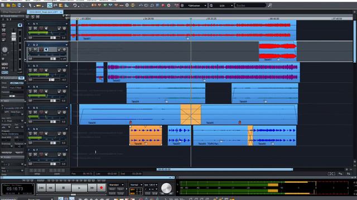Arm record on track 2
The width and height of the screenshot is (357, 200).
tap(41, 49)
